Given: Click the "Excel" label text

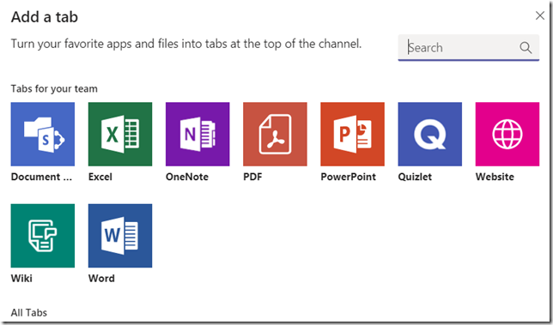Looking at the screenshot, I should click(x=100, y=177).
